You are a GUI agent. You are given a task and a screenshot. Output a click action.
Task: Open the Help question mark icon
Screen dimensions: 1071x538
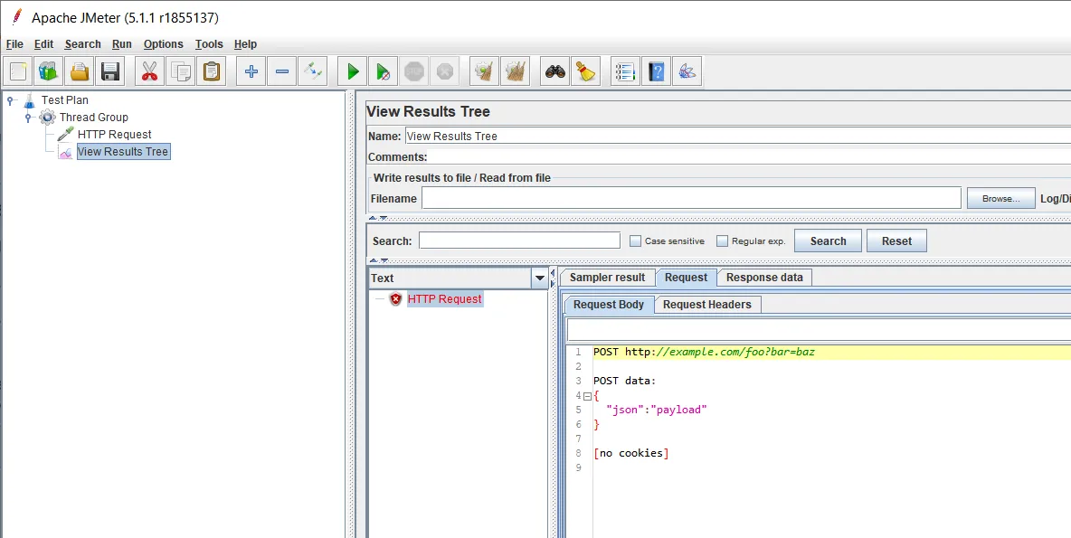tap(657, 71)
